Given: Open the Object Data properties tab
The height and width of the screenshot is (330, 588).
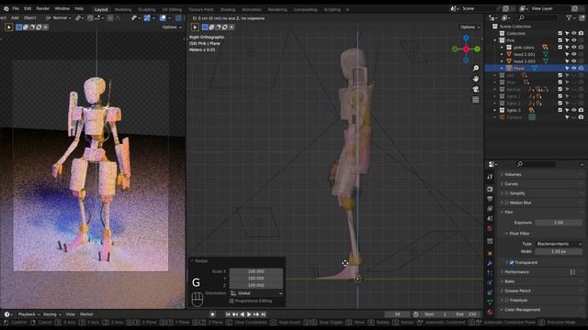Looking at the screenshot, I should pyautogui.click(x=490, y=302).
